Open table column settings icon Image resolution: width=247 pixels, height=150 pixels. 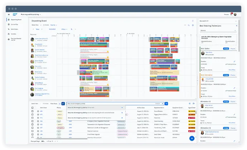[190, 103]
